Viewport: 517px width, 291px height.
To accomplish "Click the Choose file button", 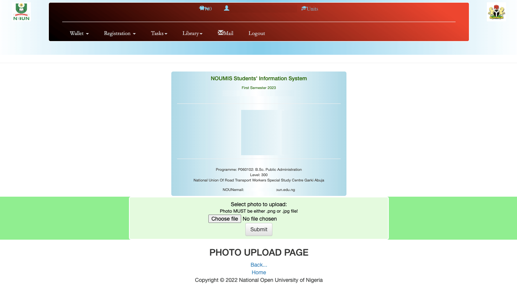I will 225,219.
